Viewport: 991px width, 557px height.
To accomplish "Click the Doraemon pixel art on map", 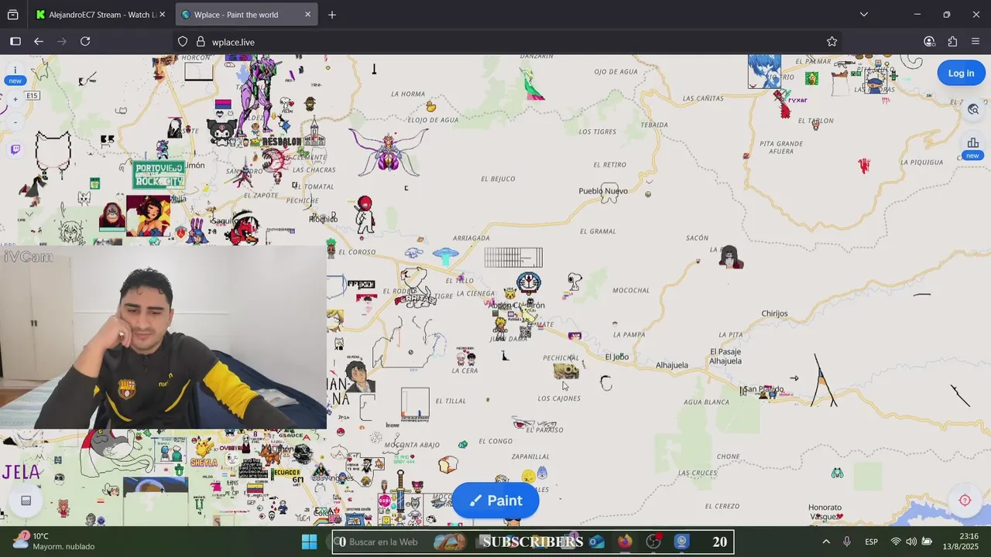I will [528, 283].
